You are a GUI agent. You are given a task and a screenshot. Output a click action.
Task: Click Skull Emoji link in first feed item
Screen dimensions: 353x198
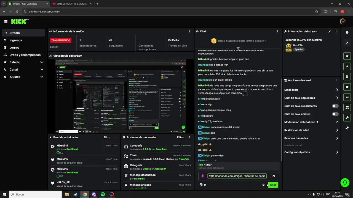[72, 149]
